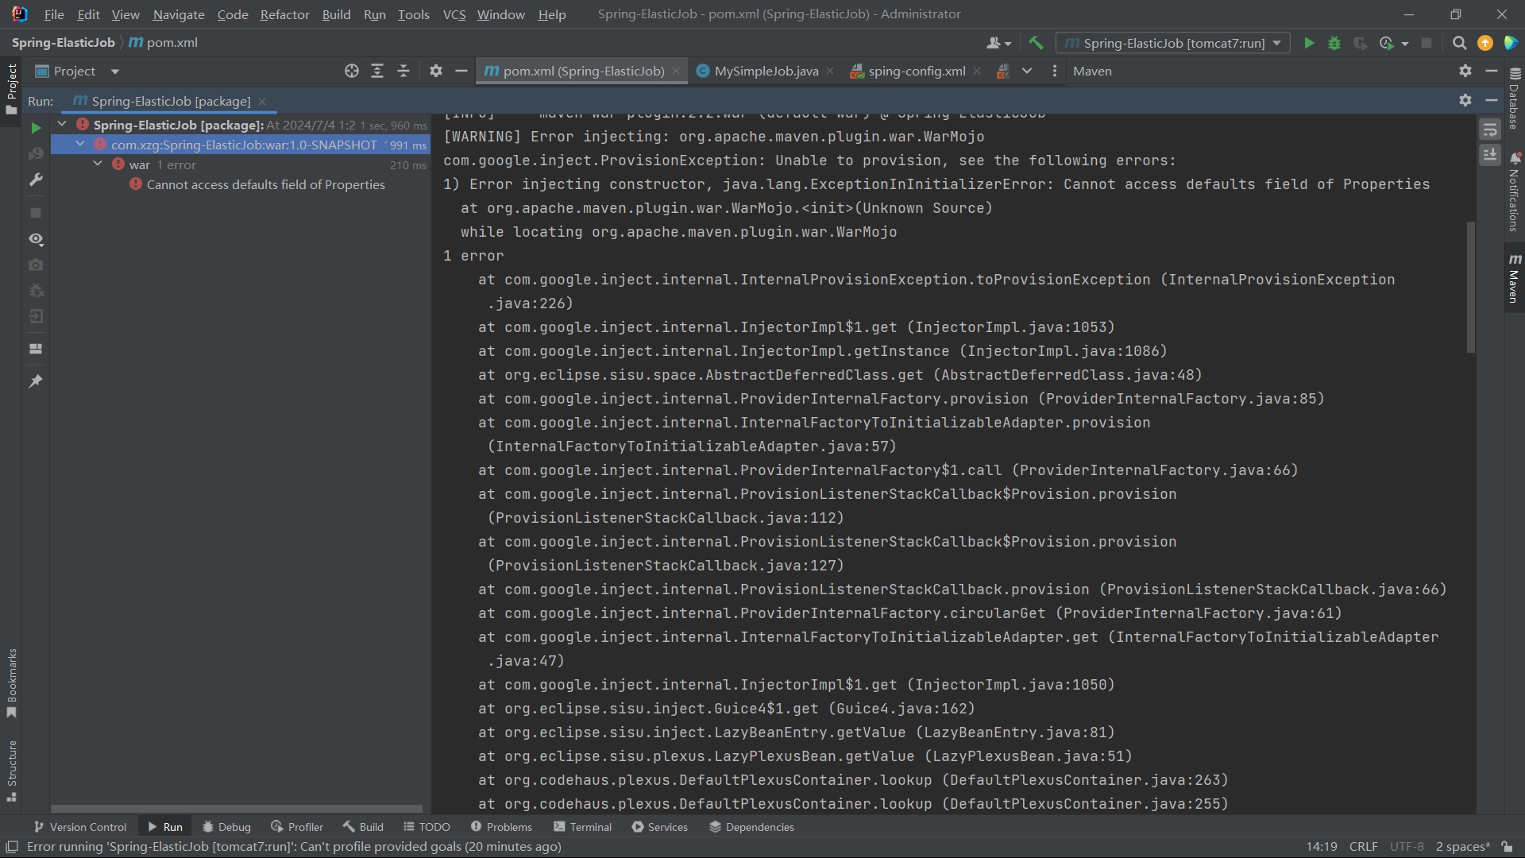Click Collapse All in the Project toolbar

(403, 71)
